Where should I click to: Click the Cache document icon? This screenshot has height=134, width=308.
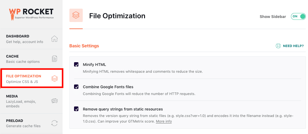click(x=55, y=59)
